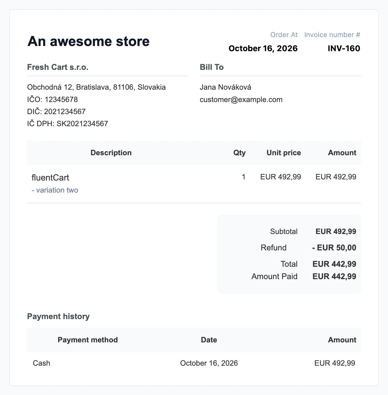This screenshot has width=388, height=395.
Task: Click the 'Invoice number #' label
Action: (332, 35)
